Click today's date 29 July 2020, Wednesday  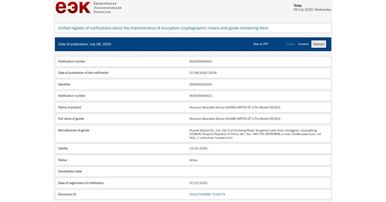[312, 10]
